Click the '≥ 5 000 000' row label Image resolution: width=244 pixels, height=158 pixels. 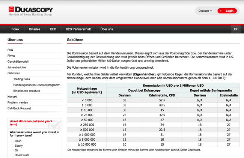[x=87, y=140]
